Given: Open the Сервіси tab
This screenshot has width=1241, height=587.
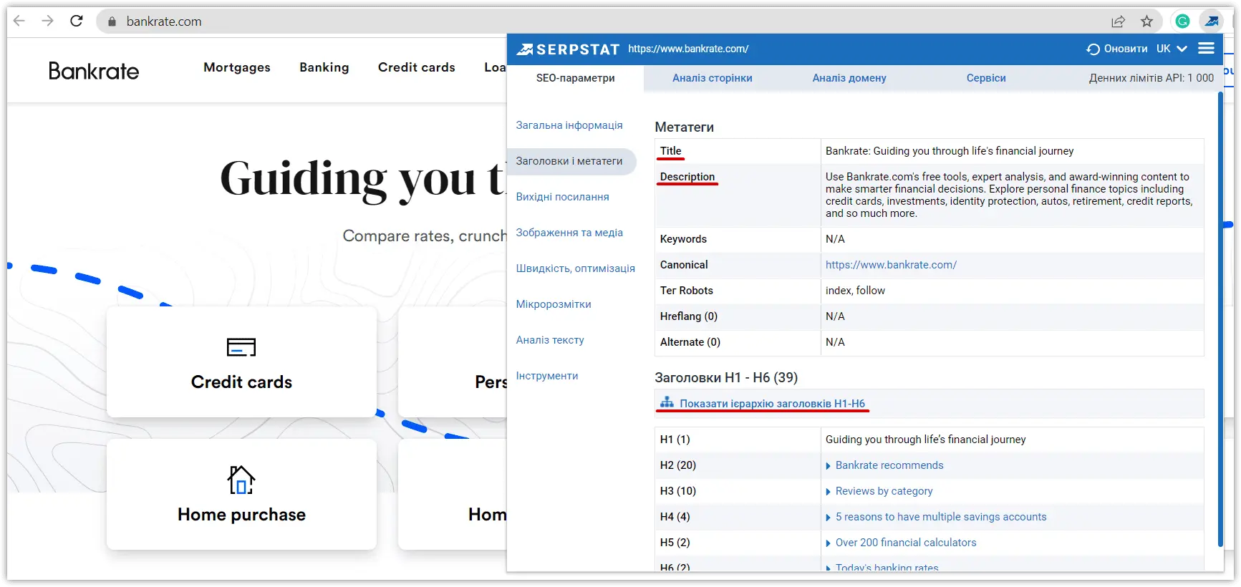Looking at the screenshot, I should [985, 78].
